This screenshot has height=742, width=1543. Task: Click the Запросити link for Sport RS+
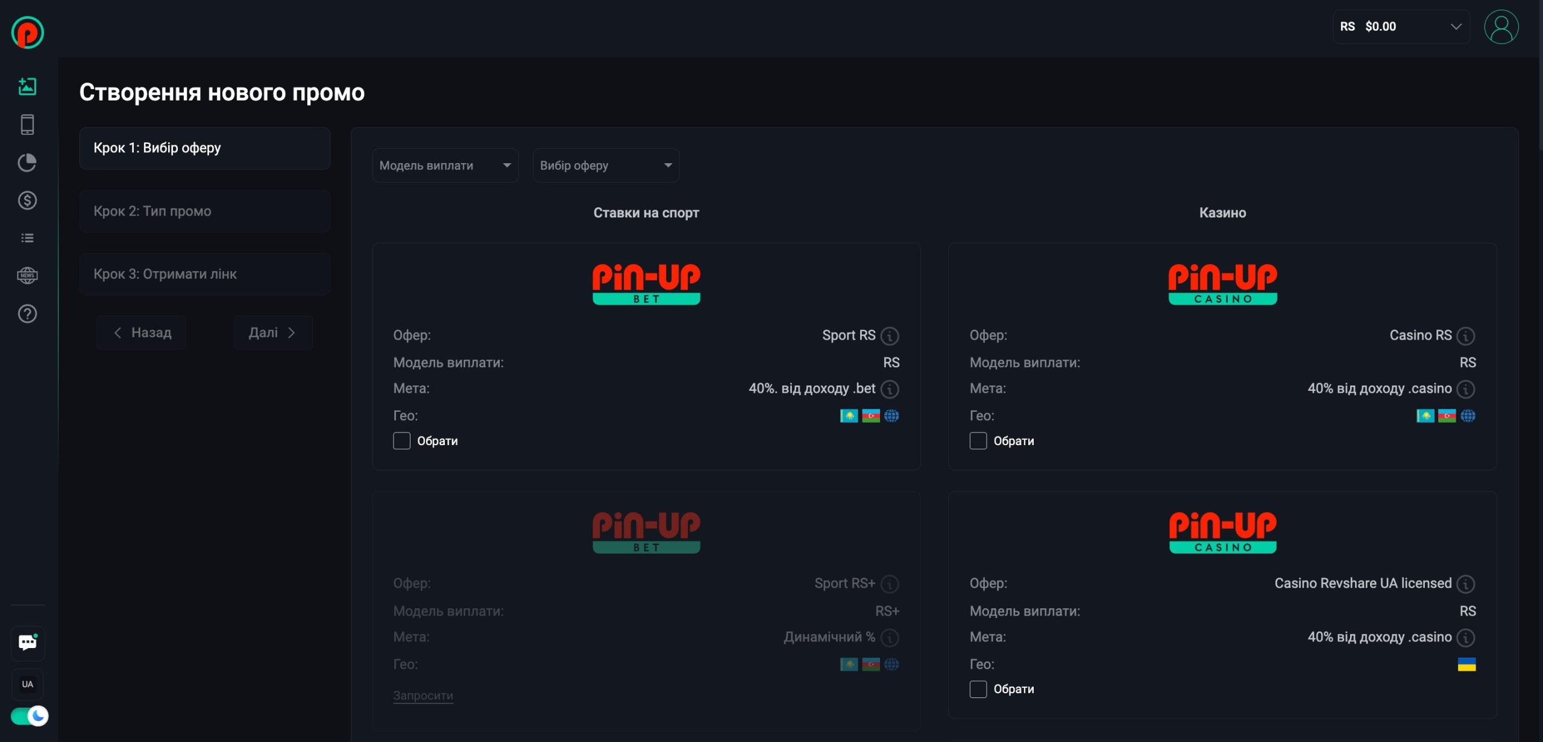pos(423,696)
